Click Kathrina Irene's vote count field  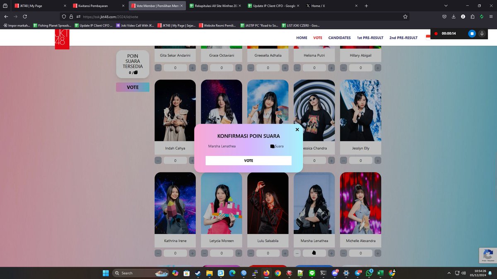click(x=175, y=253)
